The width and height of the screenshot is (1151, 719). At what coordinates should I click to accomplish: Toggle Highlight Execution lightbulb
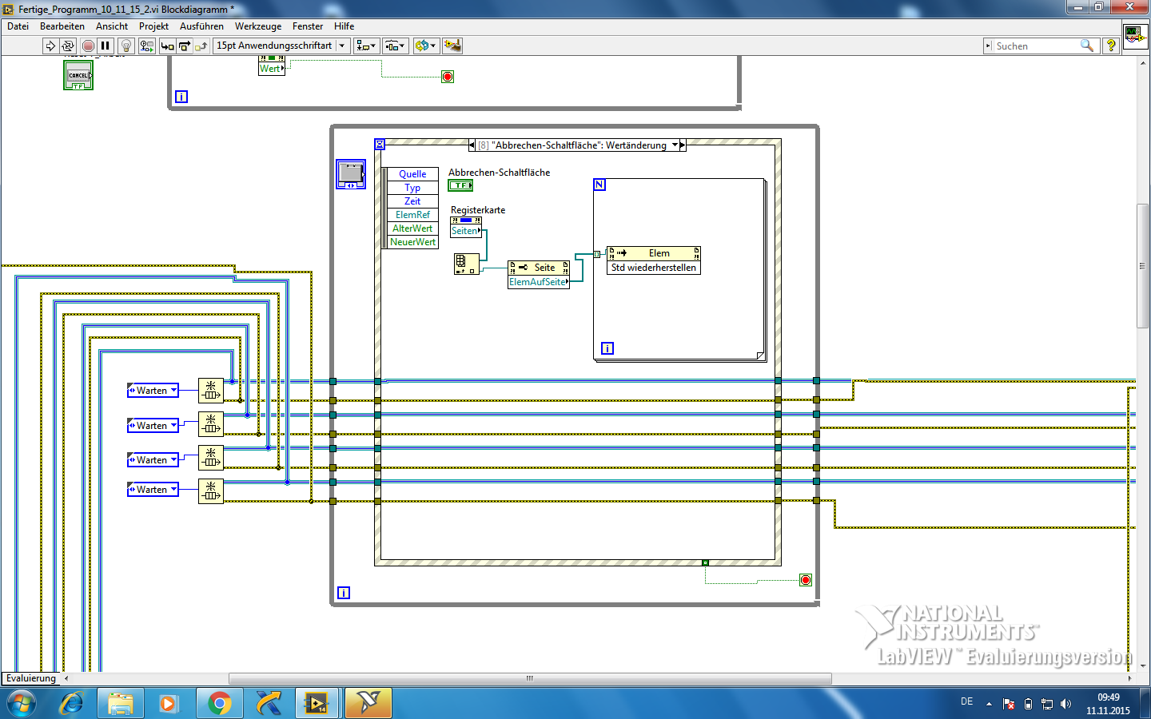coord(125,46)
